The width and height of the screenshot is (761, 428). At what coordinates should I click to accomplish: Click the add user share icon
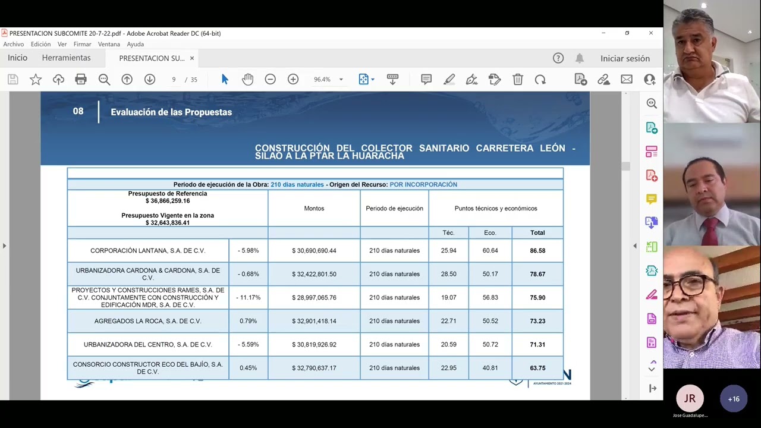point(649,79)
